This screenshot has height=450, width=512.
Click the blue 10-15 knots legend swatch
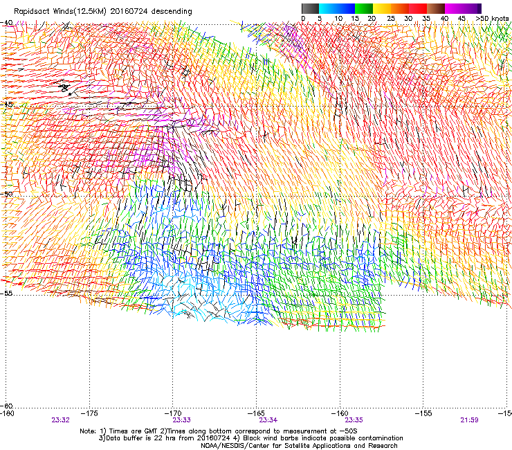tap(346, 8)
